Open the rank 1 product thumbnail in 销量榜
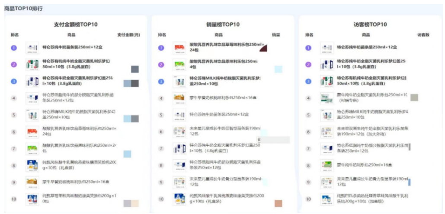The height and width of the screenshot is (214, 445). coord(179,47)
